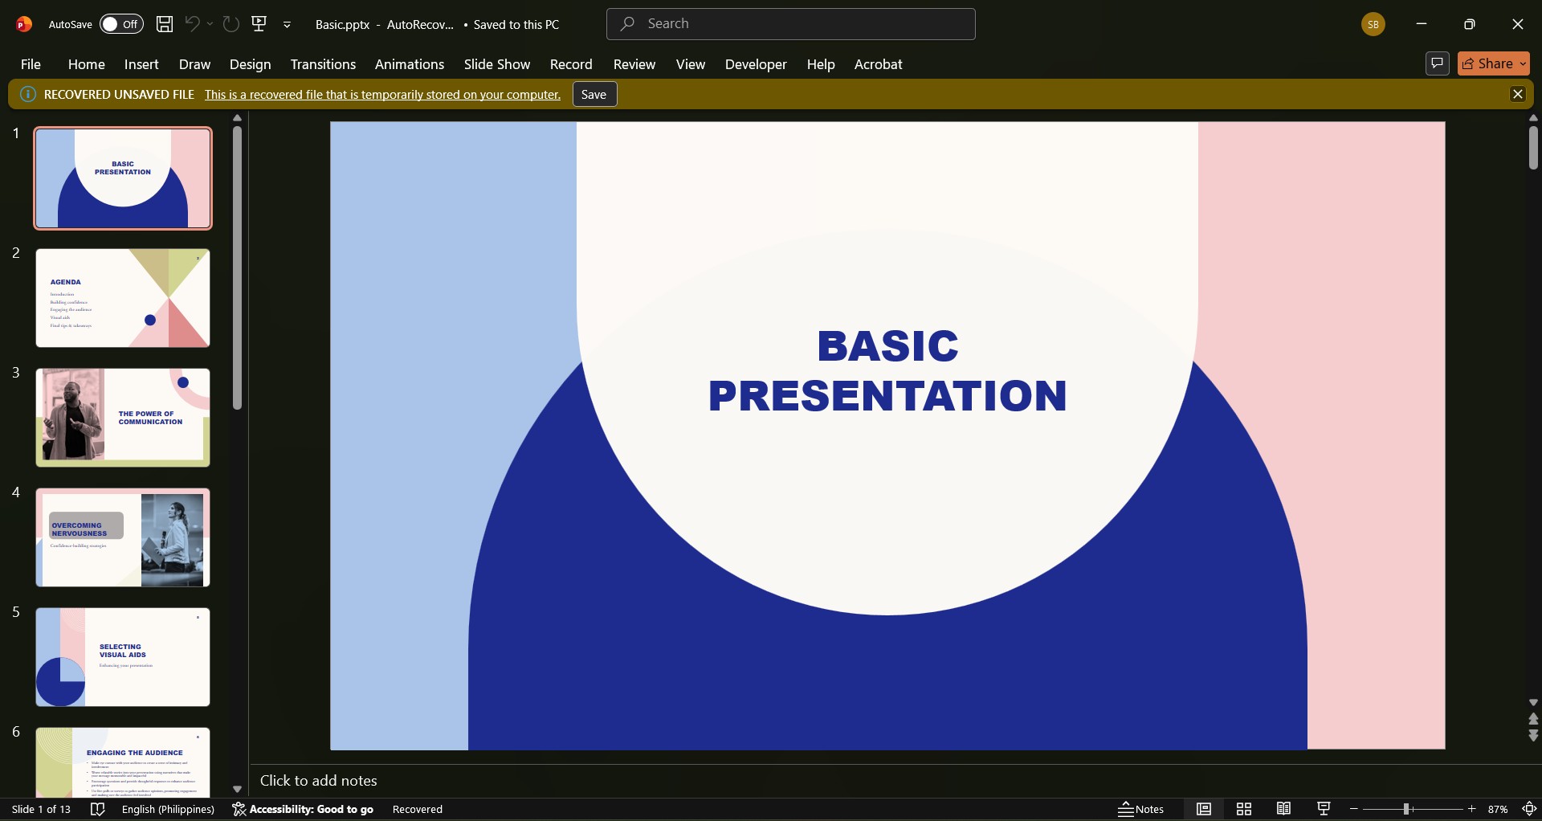Click Save in the recovered file banner
The image size is (1542, 821).
pos(594,95)
